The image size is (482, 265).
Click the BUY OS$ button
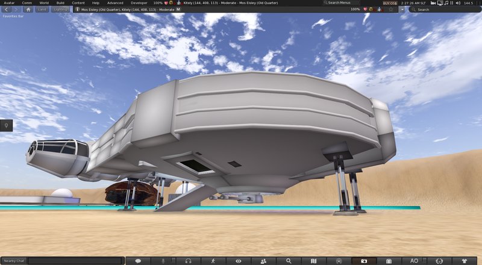coord(390,3)
